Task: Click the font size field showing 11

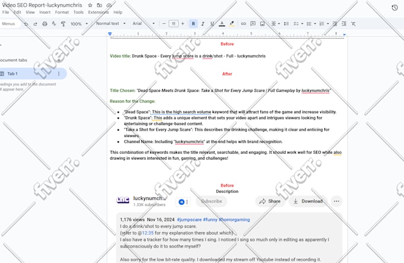Action: click(173, 24)
